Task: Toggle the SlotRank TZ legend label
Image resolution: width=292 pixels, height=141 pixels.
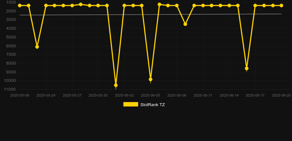Action: click(x=153, y=105)
